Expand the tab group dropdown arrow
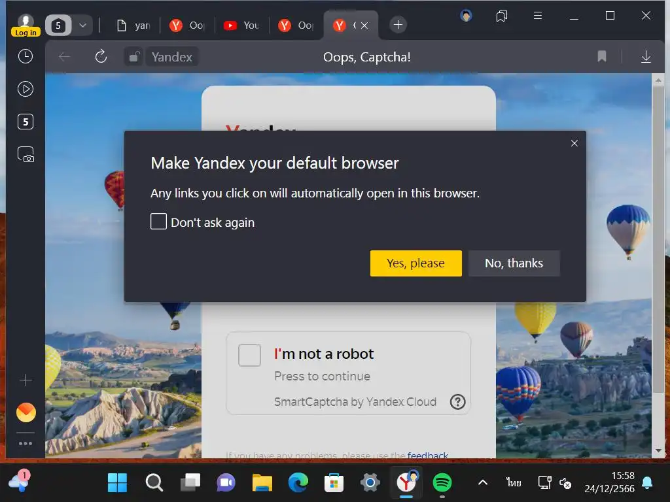 pos(83,25)
